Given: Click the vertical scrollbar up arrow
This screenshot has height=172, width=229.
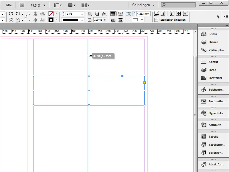Looking at the screenshot, I should coord(195,32).
